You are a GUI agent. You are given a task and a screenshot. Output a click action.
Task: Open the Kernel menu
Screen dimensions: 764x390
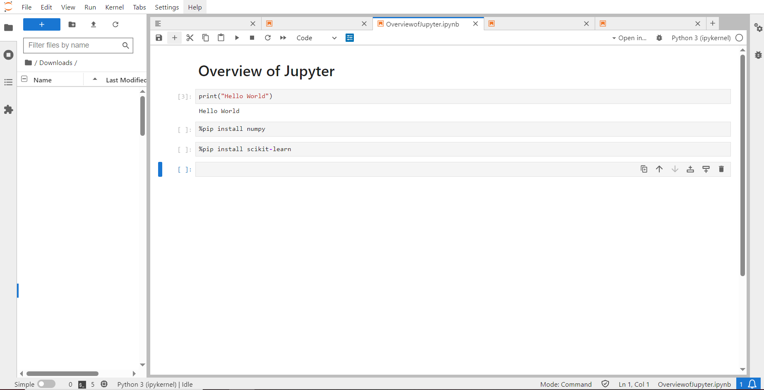[114, 7]
